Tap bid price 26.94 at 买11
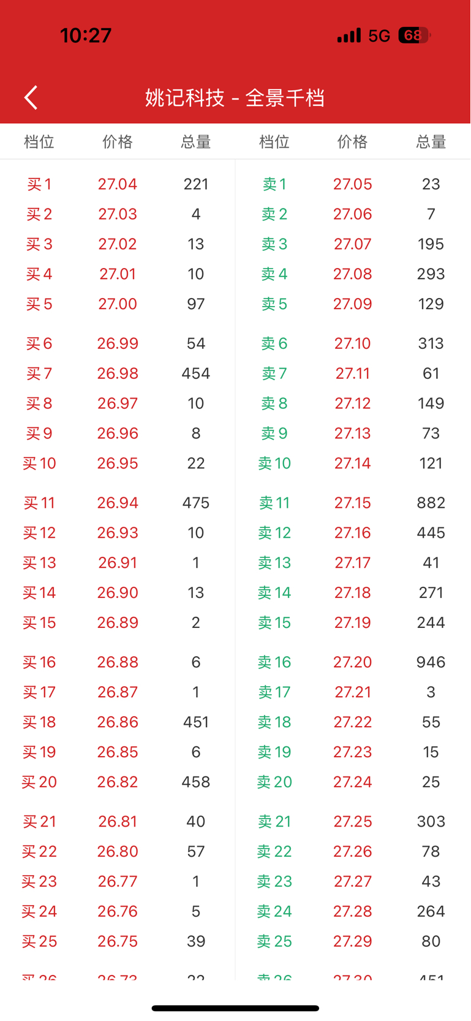The width and height of the screenshot is (471, 1021). [118, 503]
